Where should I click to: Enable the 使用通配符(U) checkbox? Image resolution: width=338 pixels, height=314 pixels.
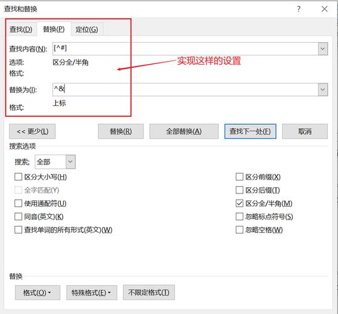point(18,203)
